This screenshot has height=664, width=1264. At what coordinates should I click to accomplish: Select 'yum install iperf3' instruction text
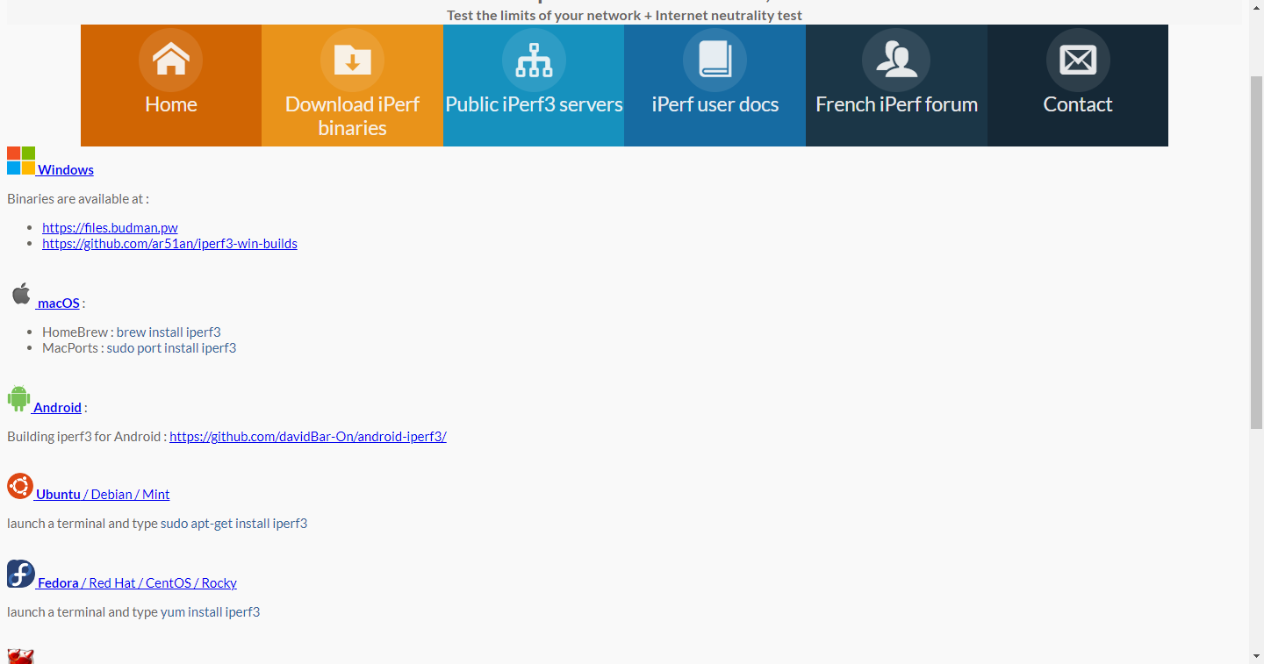211,612
